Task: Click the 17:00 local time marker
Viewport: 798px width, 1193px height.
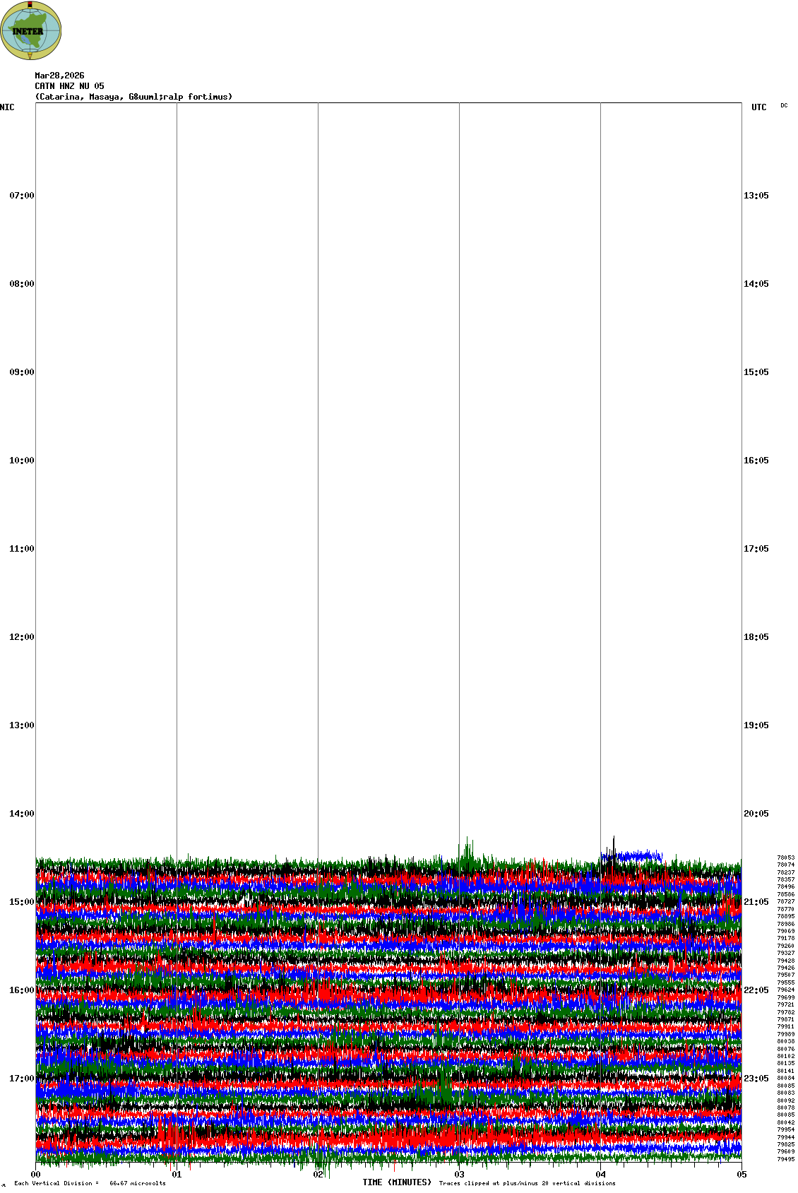Action: pos(21,1079)
